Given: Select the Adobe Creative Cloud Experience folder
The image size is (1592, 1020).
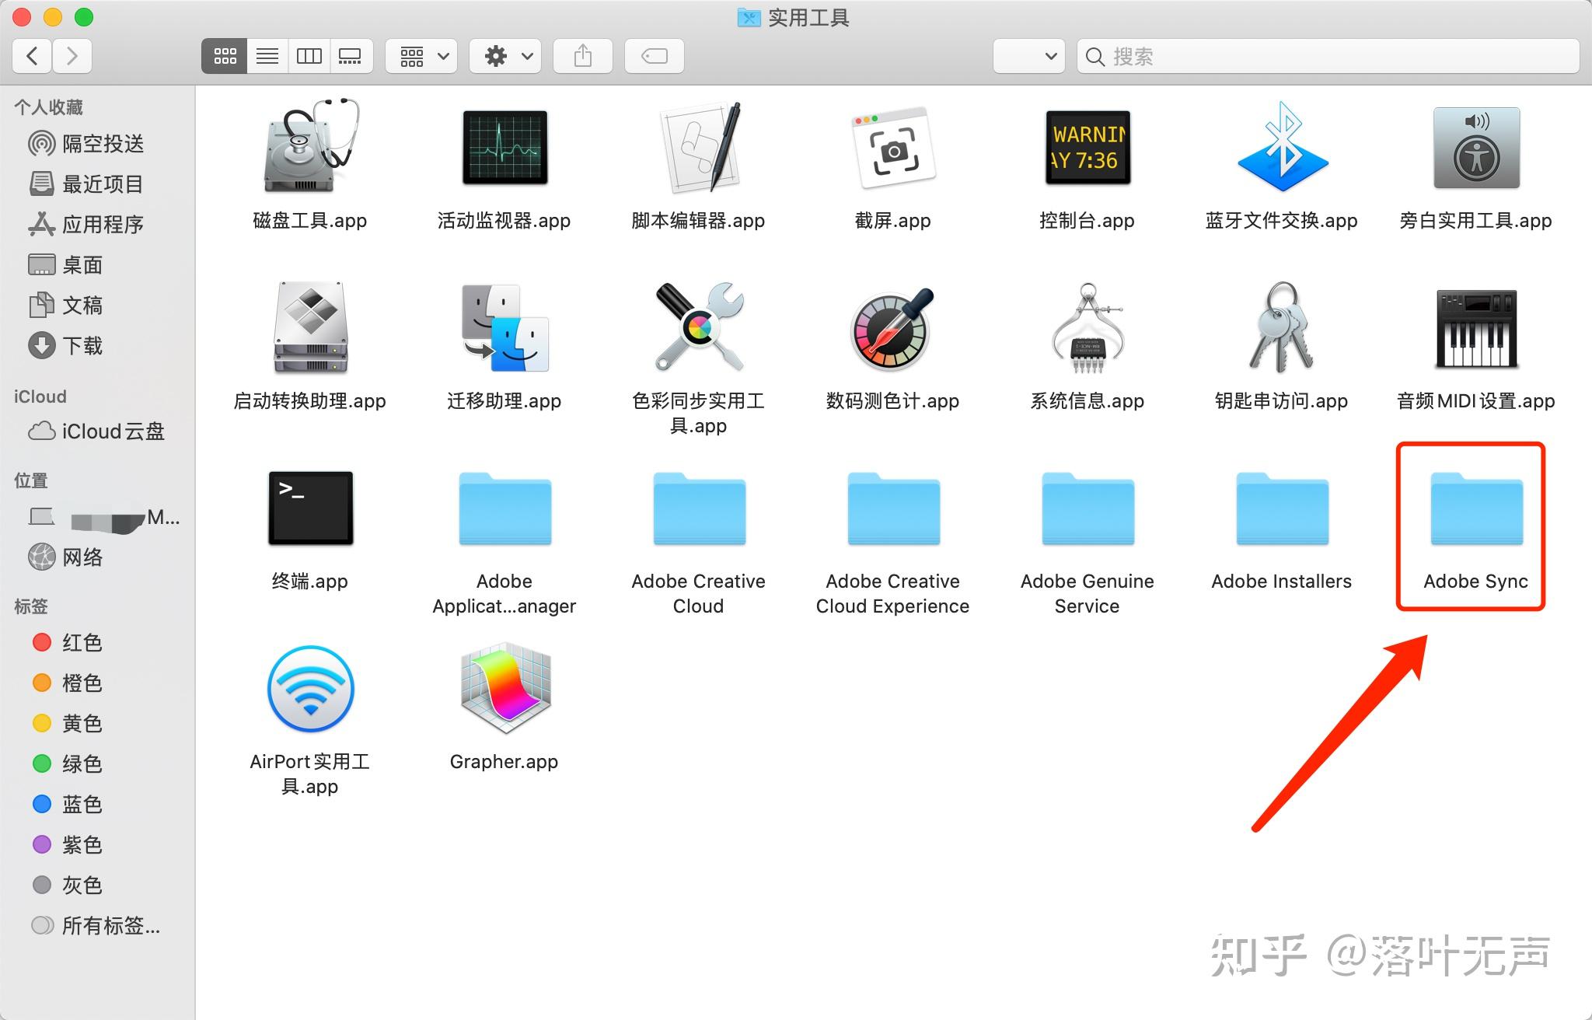Looking at the screenshot, I should coord(893,509).
